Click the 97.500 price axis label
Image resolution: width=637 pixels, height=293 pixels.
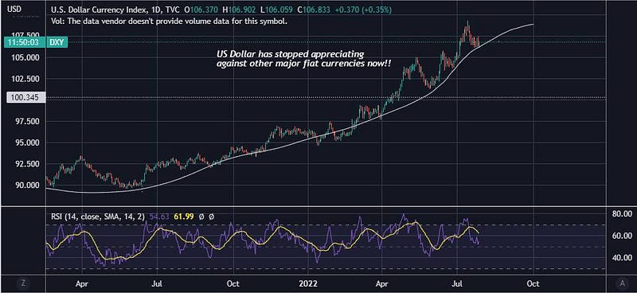pos(27,121)
